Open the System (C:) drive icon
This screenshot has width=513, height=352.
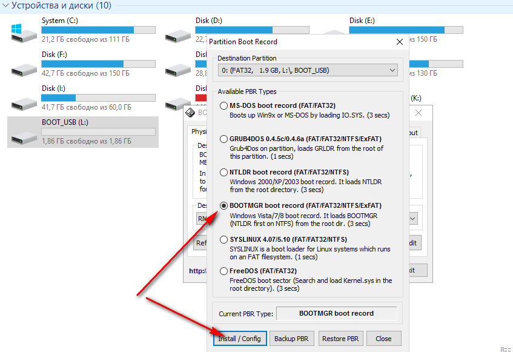23,32
